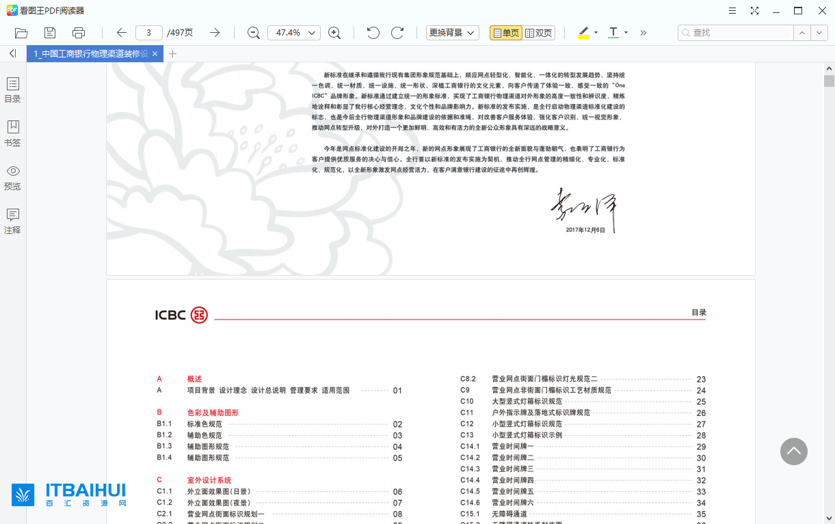This screenshot has width=835, height=524.
Task: Click 营业时间牌一 contents entry
Action: pyautogui.click(x=512, y=447)
